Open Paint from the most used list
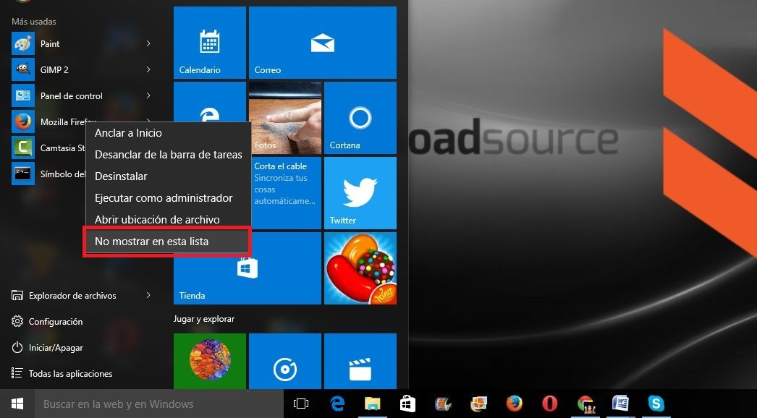The image size is (757, 418). 81,44
